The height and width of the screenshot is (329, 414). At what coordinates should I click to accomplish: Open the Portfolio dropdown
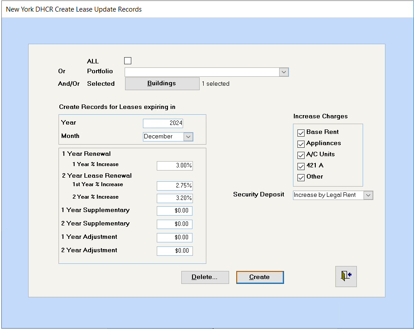tap(284, 72)
